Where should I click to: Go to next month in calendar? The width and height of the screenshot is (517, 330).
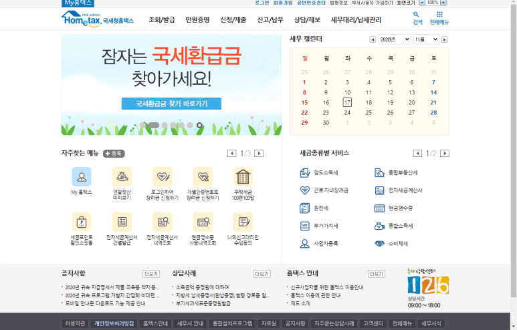click(x=445, y=39)
